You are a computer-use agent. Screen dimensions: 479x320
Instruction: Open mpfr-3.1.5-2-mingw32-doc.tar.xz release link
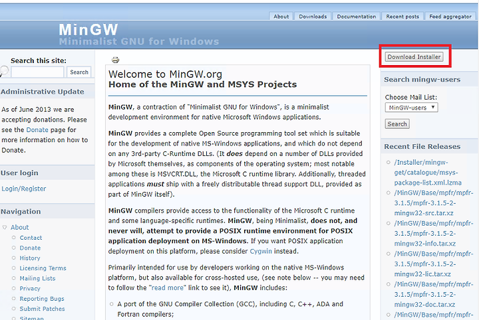434,294
